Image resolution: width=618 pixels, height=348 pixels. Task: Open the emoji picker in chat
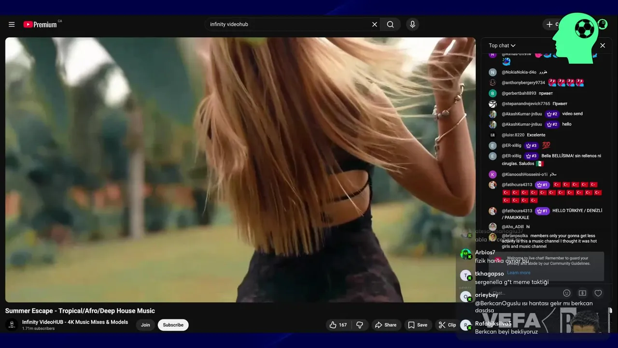567,293
